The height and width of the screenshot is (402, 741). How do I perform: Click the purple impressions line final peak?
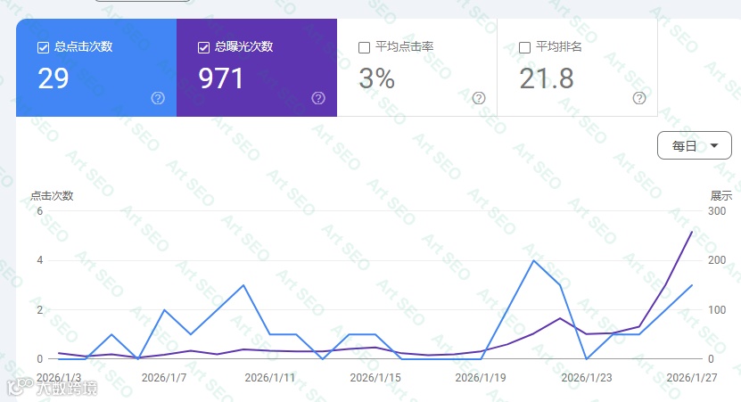[x=692, y=232]
